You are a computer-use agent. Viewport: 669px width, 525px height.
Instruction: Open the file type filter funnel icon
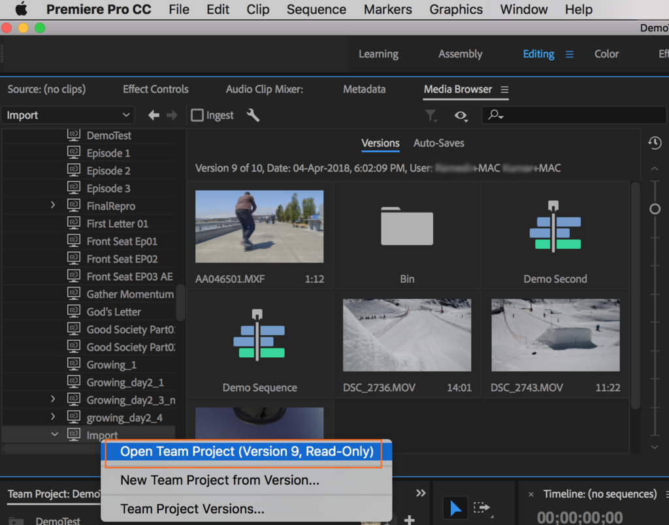click(431, 116)
